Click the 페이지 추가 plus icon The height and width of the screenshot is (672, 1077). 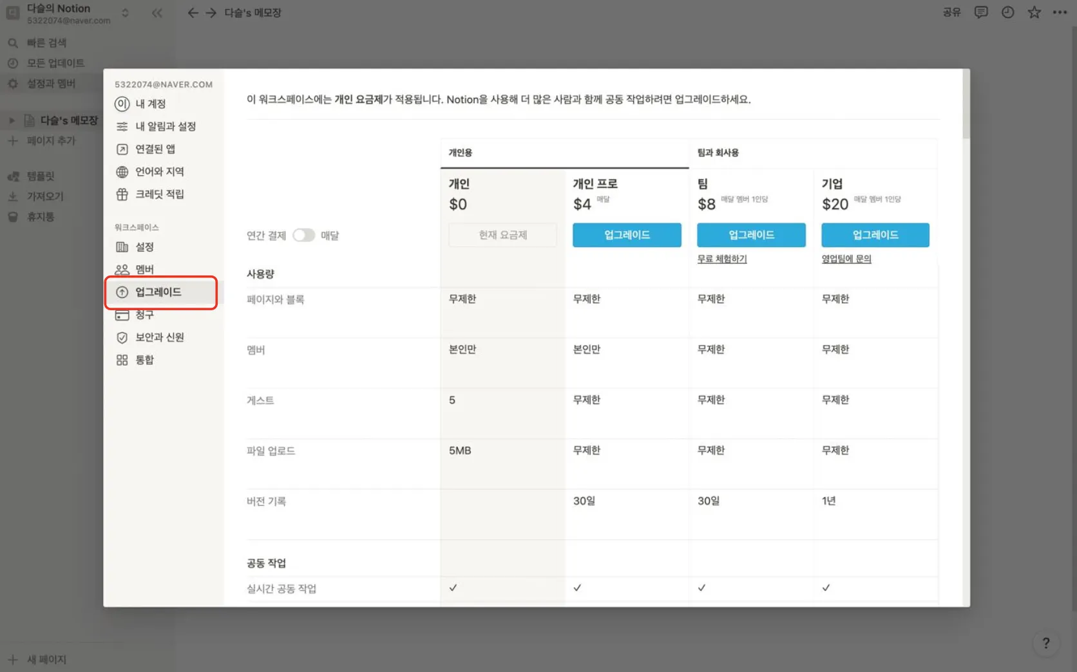13,141
